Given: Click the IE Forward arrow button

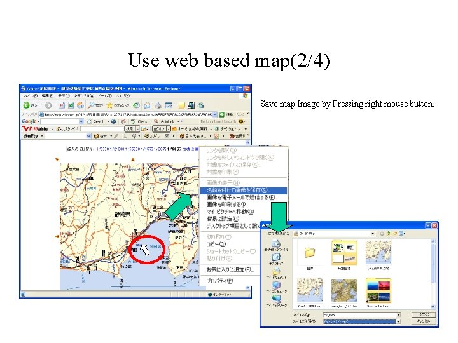Looking at the screenshot, I should [x=48, y=105].
